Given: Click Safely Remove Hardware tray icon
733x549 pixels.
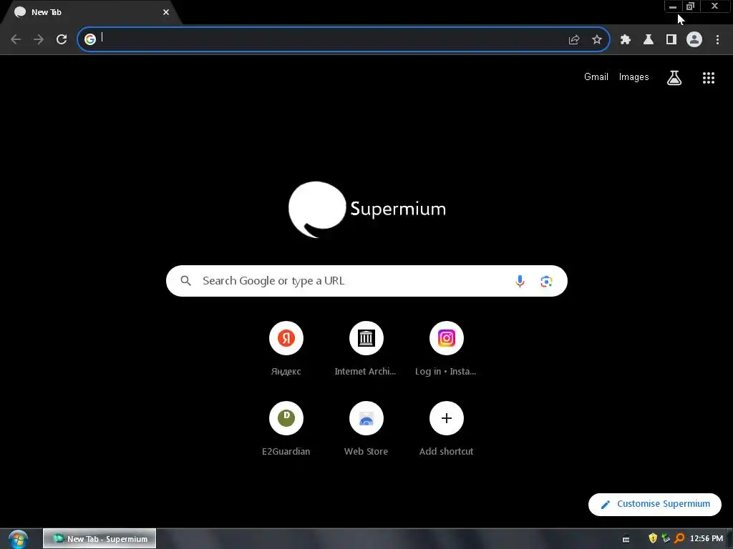Looking at the screenshot, I should pos(666,538).
